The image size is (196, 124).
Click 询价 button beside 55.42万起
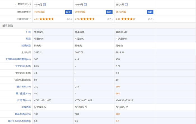coord(150,12)
